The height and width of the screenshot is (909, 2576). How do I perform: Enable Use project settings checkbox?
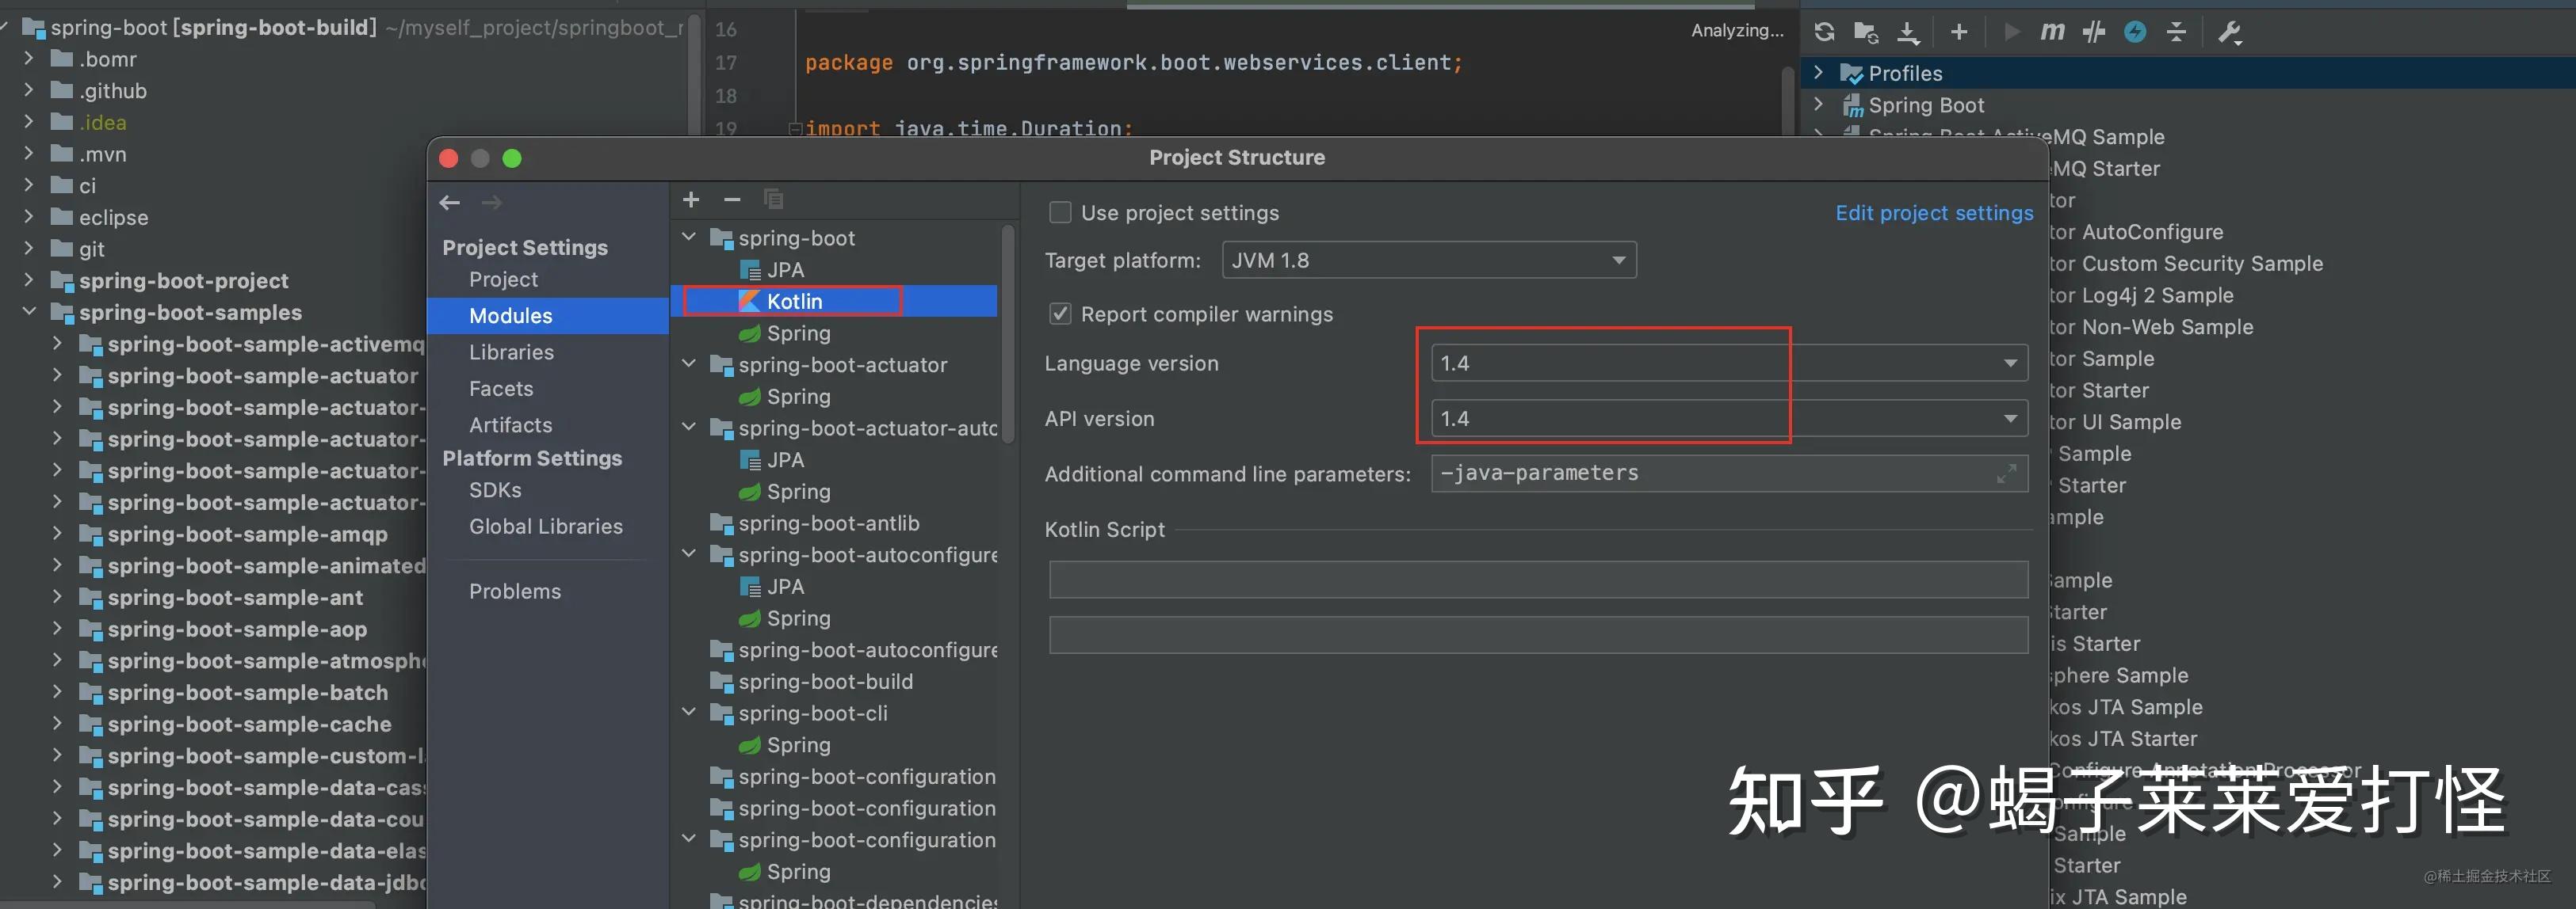click(1060, 213)
